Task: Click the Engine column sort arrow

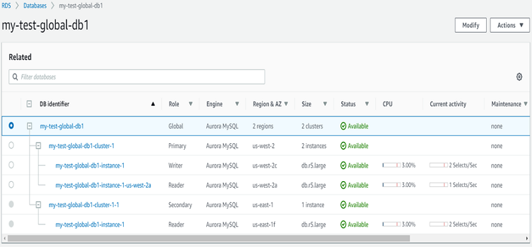Action: click(x=237, y=104)
